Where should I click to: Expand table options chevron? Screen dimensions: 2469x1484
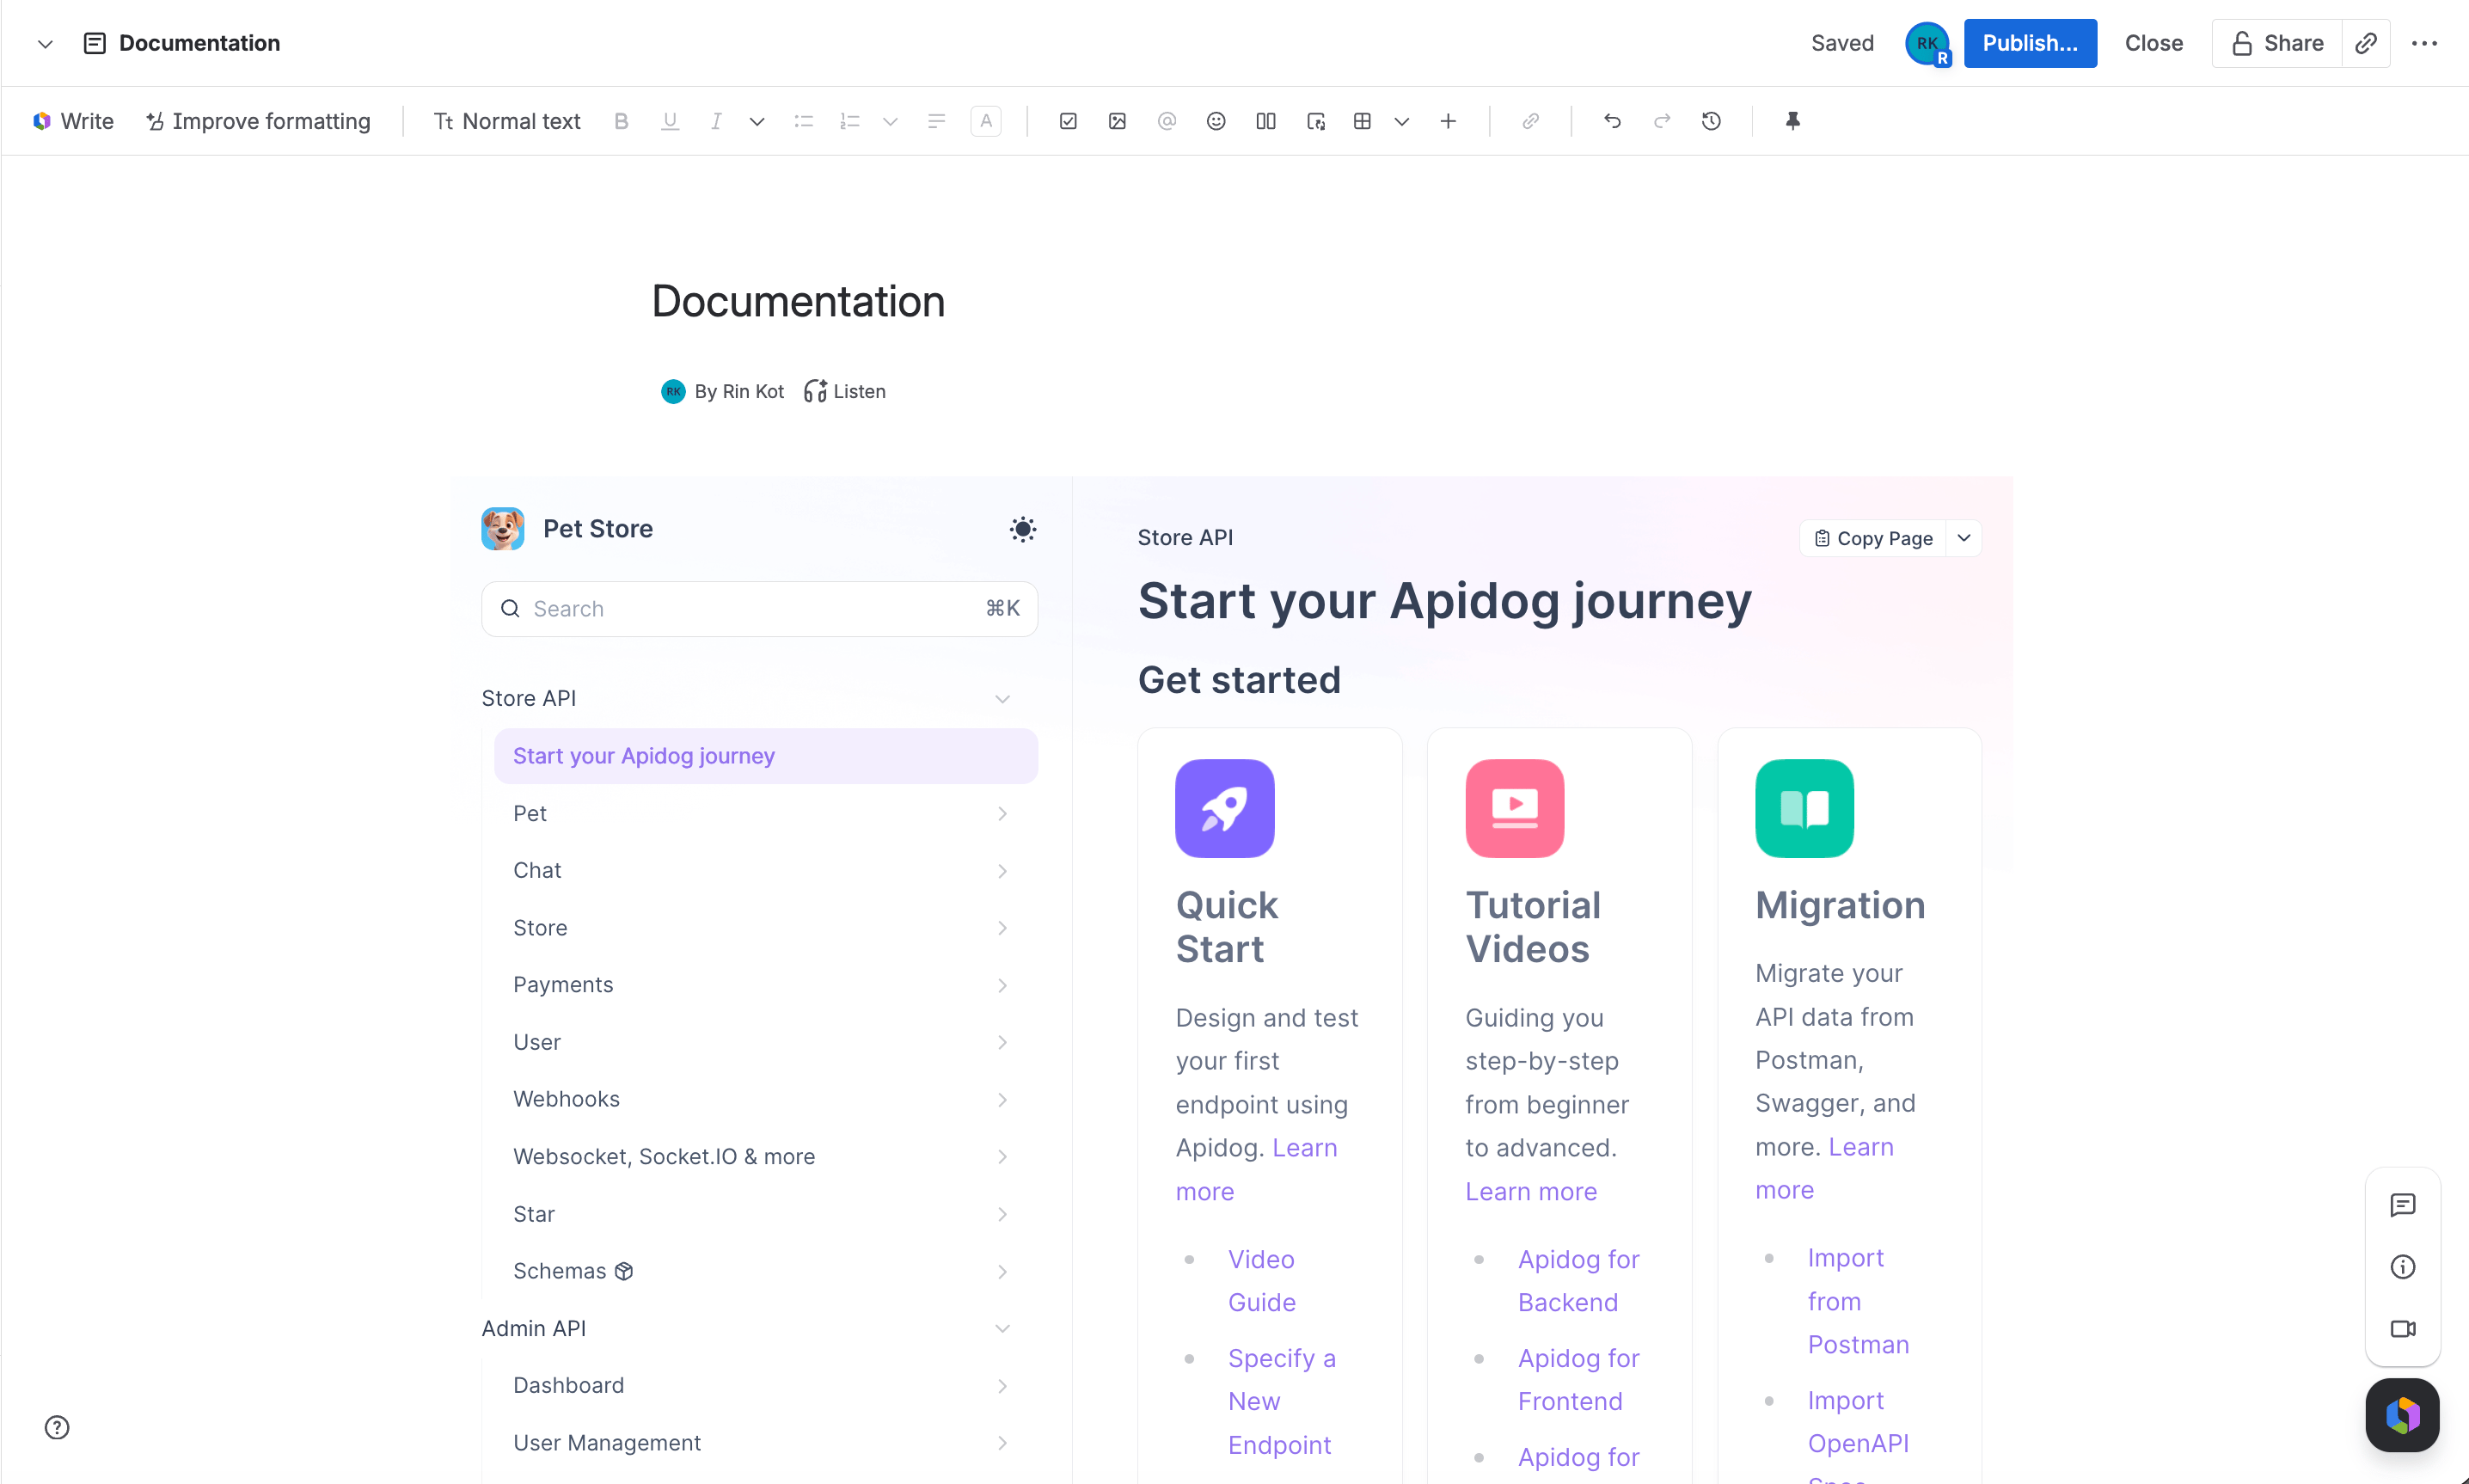(x=1401, y=121)
